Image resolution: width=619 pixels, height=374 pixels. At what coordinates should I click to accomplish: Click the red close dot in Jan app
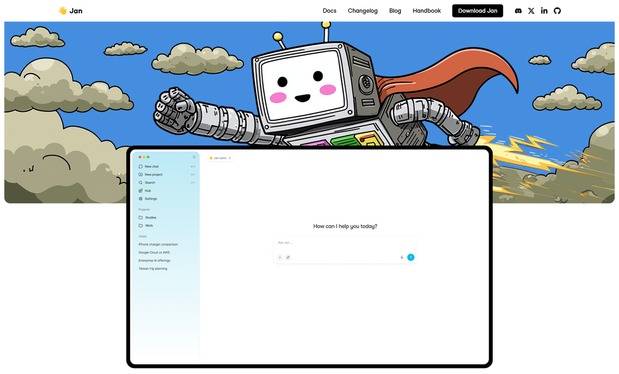pos(140,157)
